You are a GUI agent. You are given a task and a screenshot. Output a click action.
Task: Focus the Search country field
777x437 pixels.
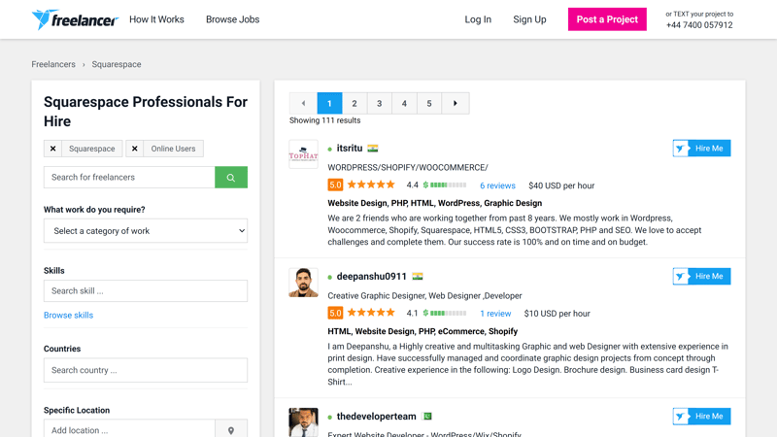(x=146, y=370)
